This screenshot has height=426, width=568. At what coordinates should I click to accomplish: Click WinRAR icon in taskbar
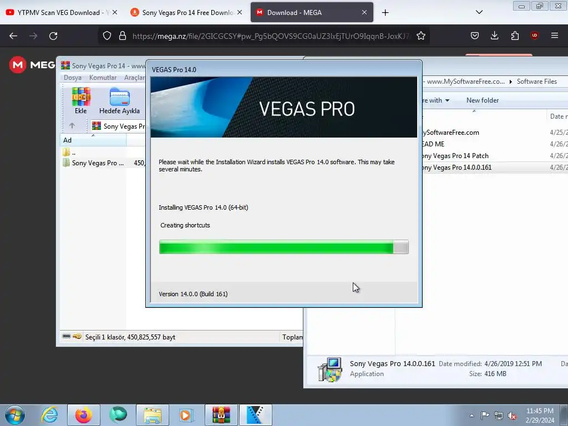(221, 415)
